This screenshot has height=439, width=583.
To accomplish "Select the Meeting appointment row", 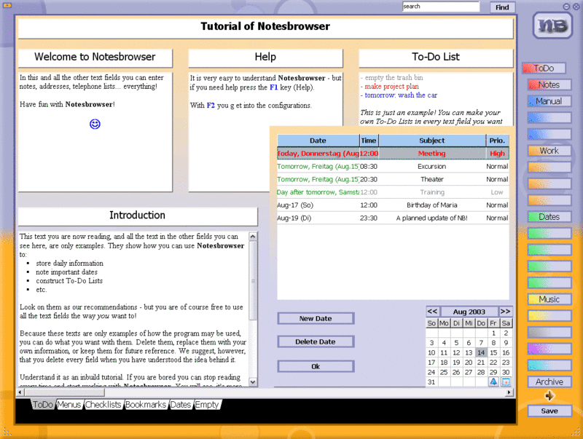I will pyautogui.click(x=393, y=154).
